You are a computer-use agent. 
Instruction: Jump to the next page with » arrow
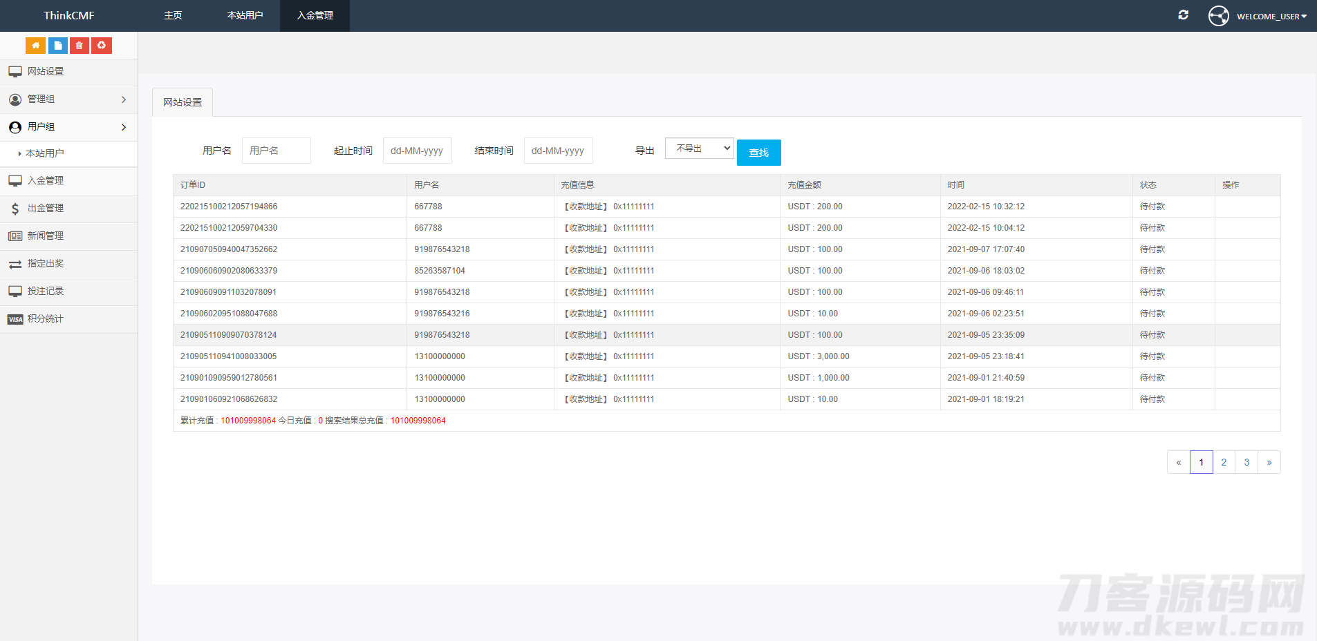pyautogui.click(x=1269, y=462)
